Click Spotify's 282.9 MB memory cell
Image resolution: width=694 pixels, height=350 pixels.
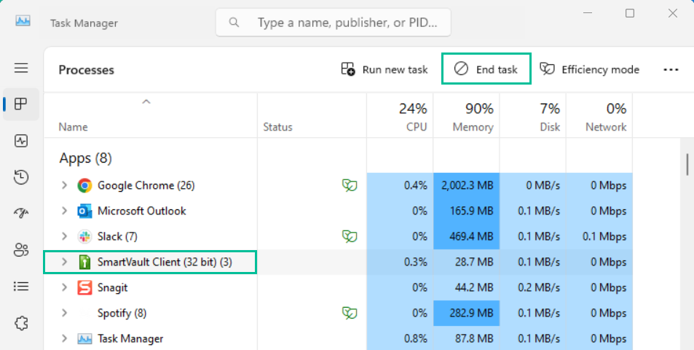467,314
